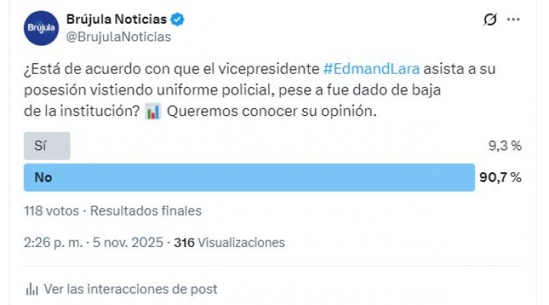
Task: Open Ver las interacciones de post
Action: coord(130,289)
